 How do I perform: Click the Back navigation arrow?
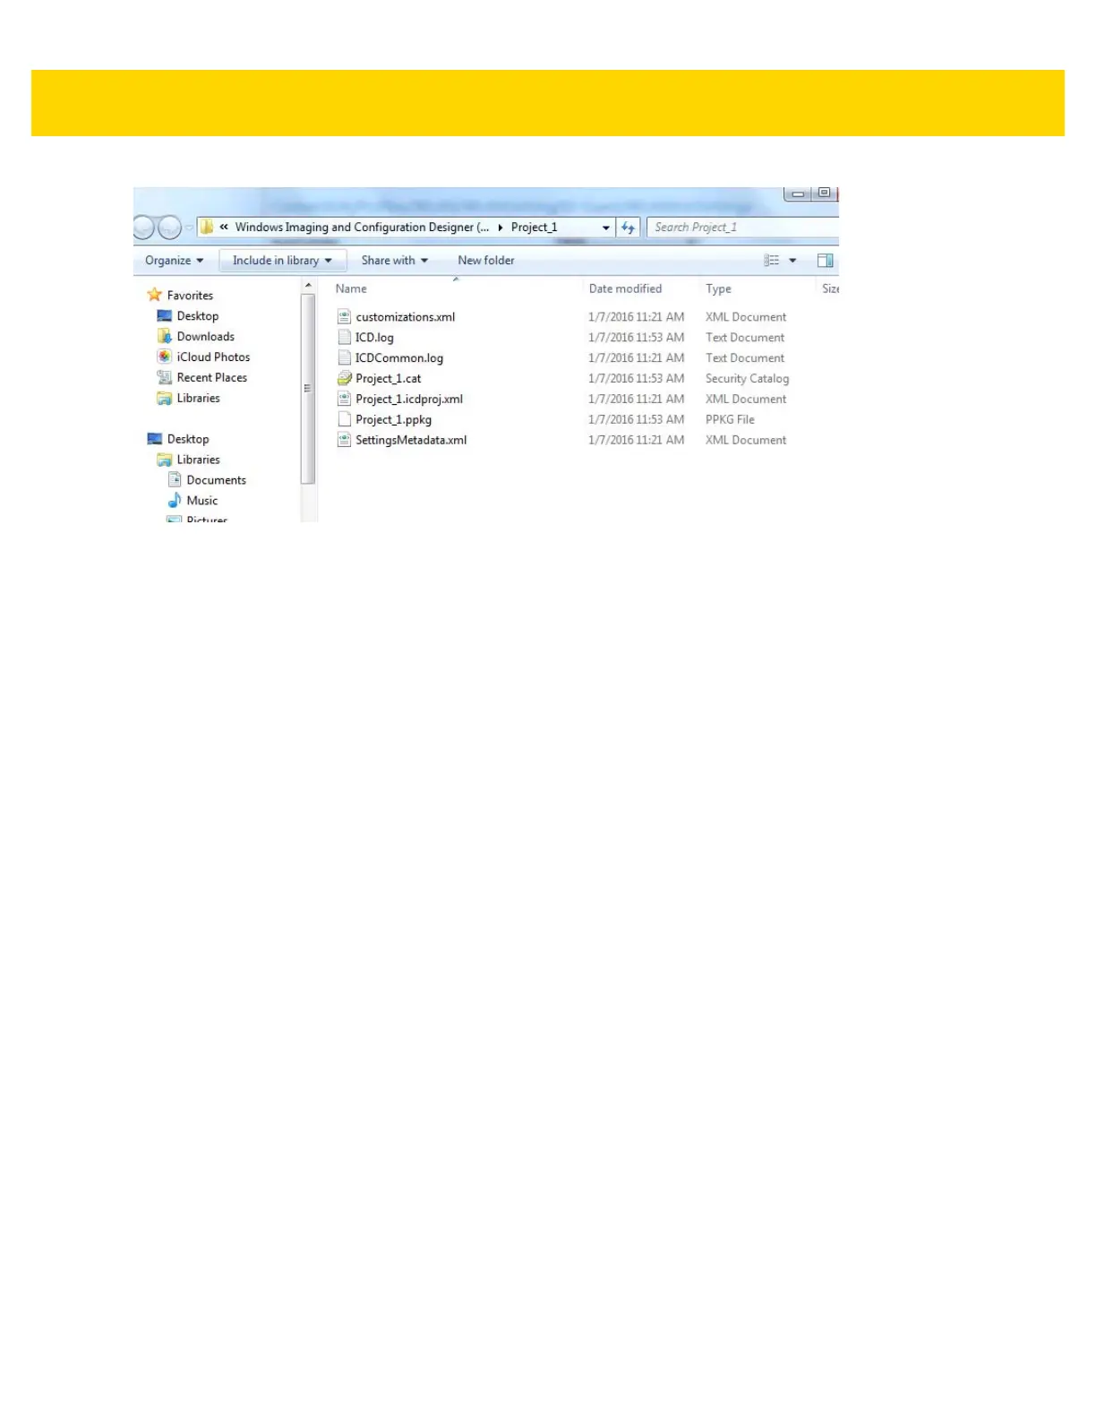[x=143, y=228]
